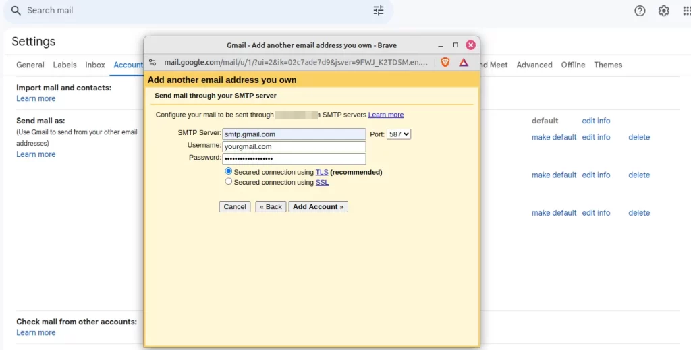Open the Google apps grid icon
This screenshot has height=350, width=691.
point(686,11)
